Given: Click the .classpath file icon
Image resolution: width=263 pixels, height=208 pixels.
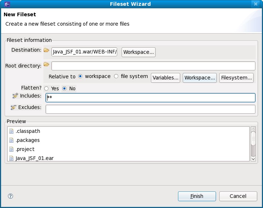Looking at the screenshot, I should click(11, 131).
